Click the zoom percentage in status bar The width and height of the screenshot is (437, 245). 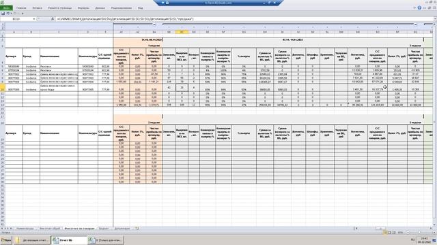point(401,233)
